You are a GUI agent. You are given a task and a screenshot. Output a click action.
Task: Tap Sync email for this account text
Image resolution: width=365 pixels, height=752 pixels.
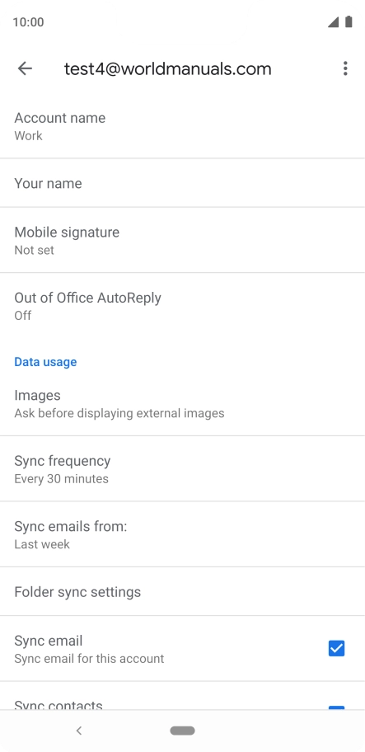point(89,659)
